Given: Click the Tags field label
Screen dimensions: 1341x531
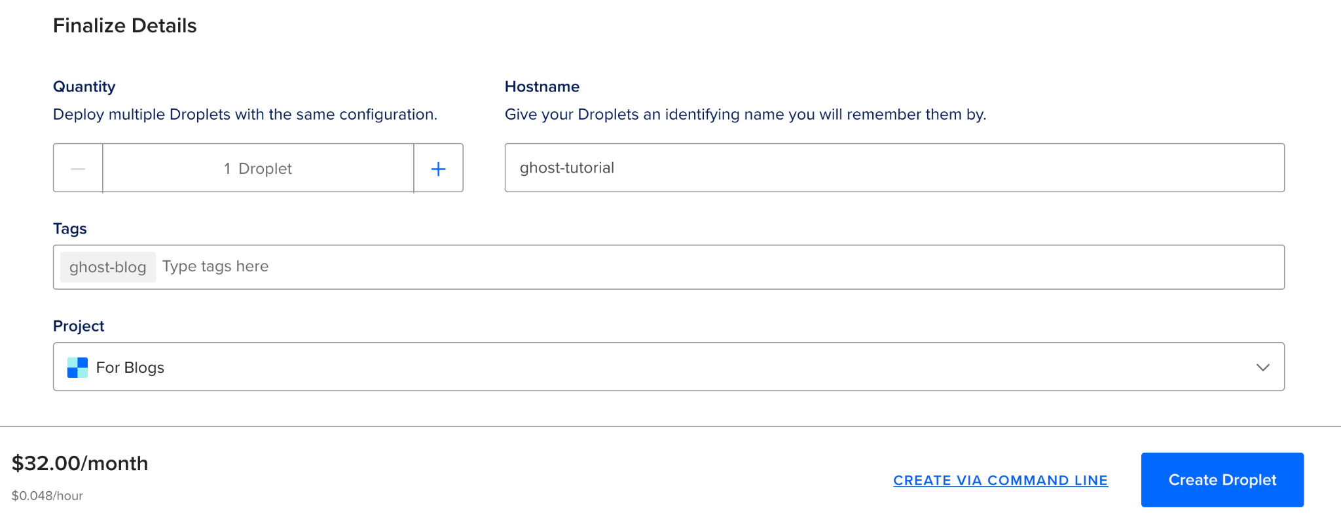Looking at the screenshot, I should [69, 229].
